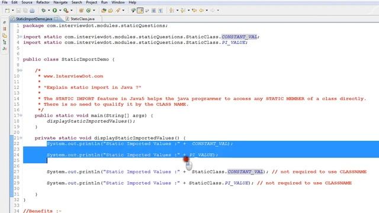Viewport: 379px width, 213px height.
Task: Click the yellow folder icon in the left sidebar
Action: pyautogui.click(x=4, y=35)
